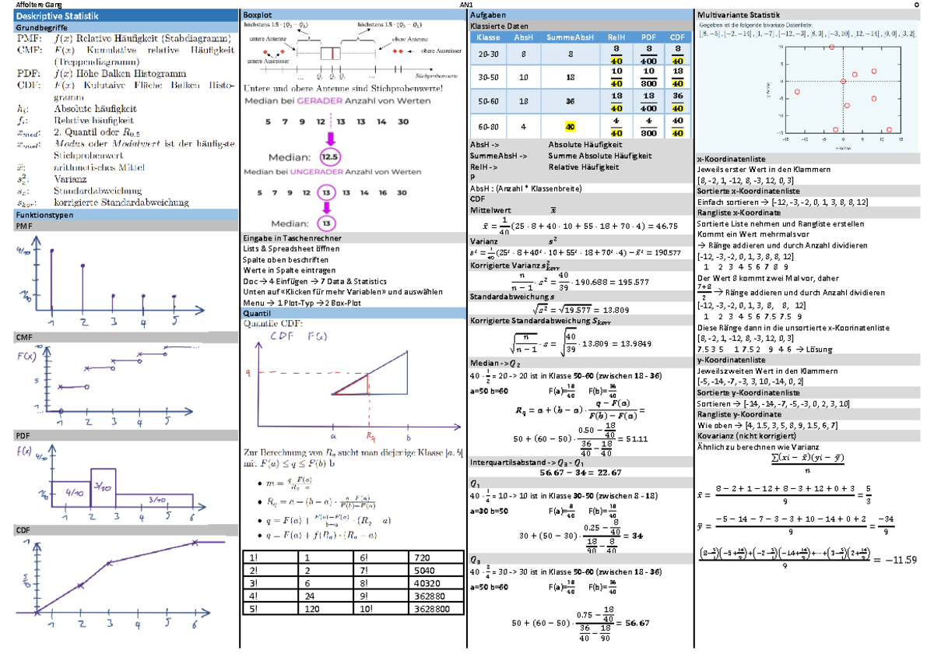Select the "RelH" table column header
This screenshot has width=934, height=661.
pyautogui.click(x=616, y=37)
